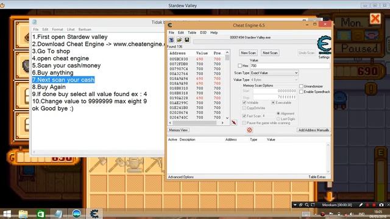The width and height of the screenshot is (390, 219).
Task: Click the Value column header in found list
Action: (202, 53)
